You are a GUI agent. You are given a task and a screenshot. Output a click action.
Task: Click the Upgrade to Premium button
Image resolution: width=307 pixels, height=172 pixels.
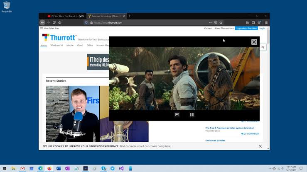point(246,28)
